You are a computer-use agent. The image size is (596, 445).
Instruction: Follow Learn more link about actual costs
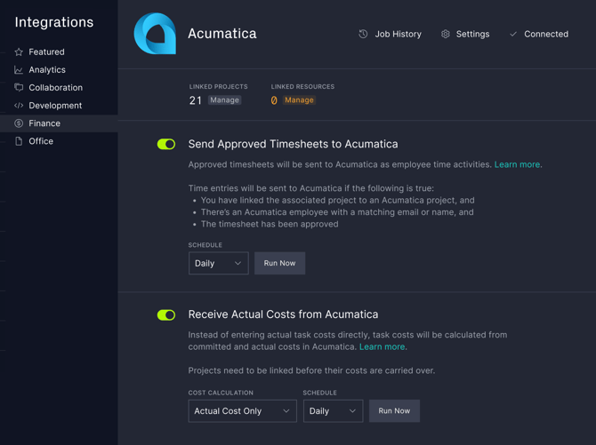tap(382, 346)
